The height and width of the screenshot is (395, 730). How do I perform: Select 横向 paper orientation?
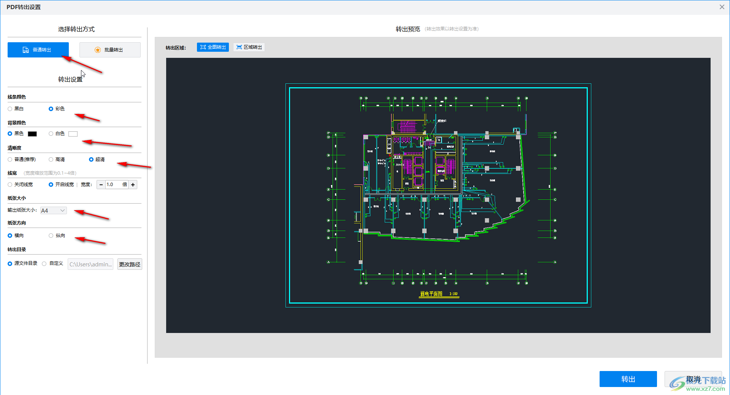(10, 236)
